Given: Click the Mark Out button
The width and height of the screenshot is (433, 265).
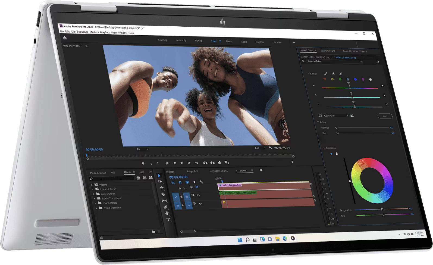Looking at the screenshot, I should point(158,163).
